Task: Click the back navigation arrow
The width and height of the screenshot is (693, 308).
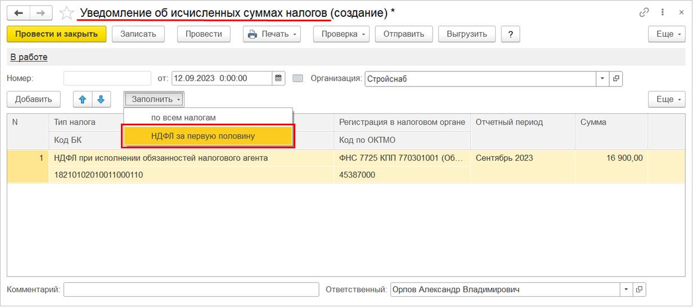Action: [18, 13]
